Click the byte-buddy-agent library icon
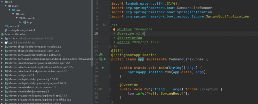The width and height of the screenshot is (258, 104). pos(6,84)
